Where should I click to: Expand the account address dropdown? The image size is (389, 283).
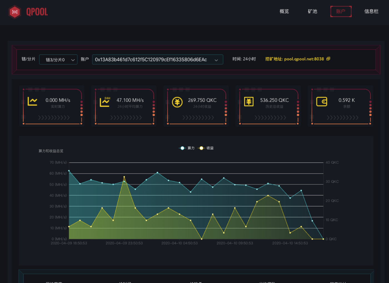[157, 60]
